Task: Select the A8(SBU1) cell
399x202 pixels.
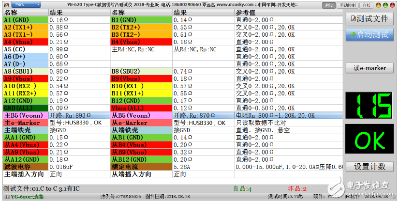Action: click(26, 71)
